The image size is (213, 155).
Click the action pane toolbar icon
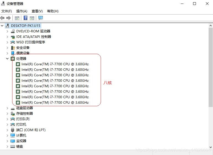coord(32,18)
